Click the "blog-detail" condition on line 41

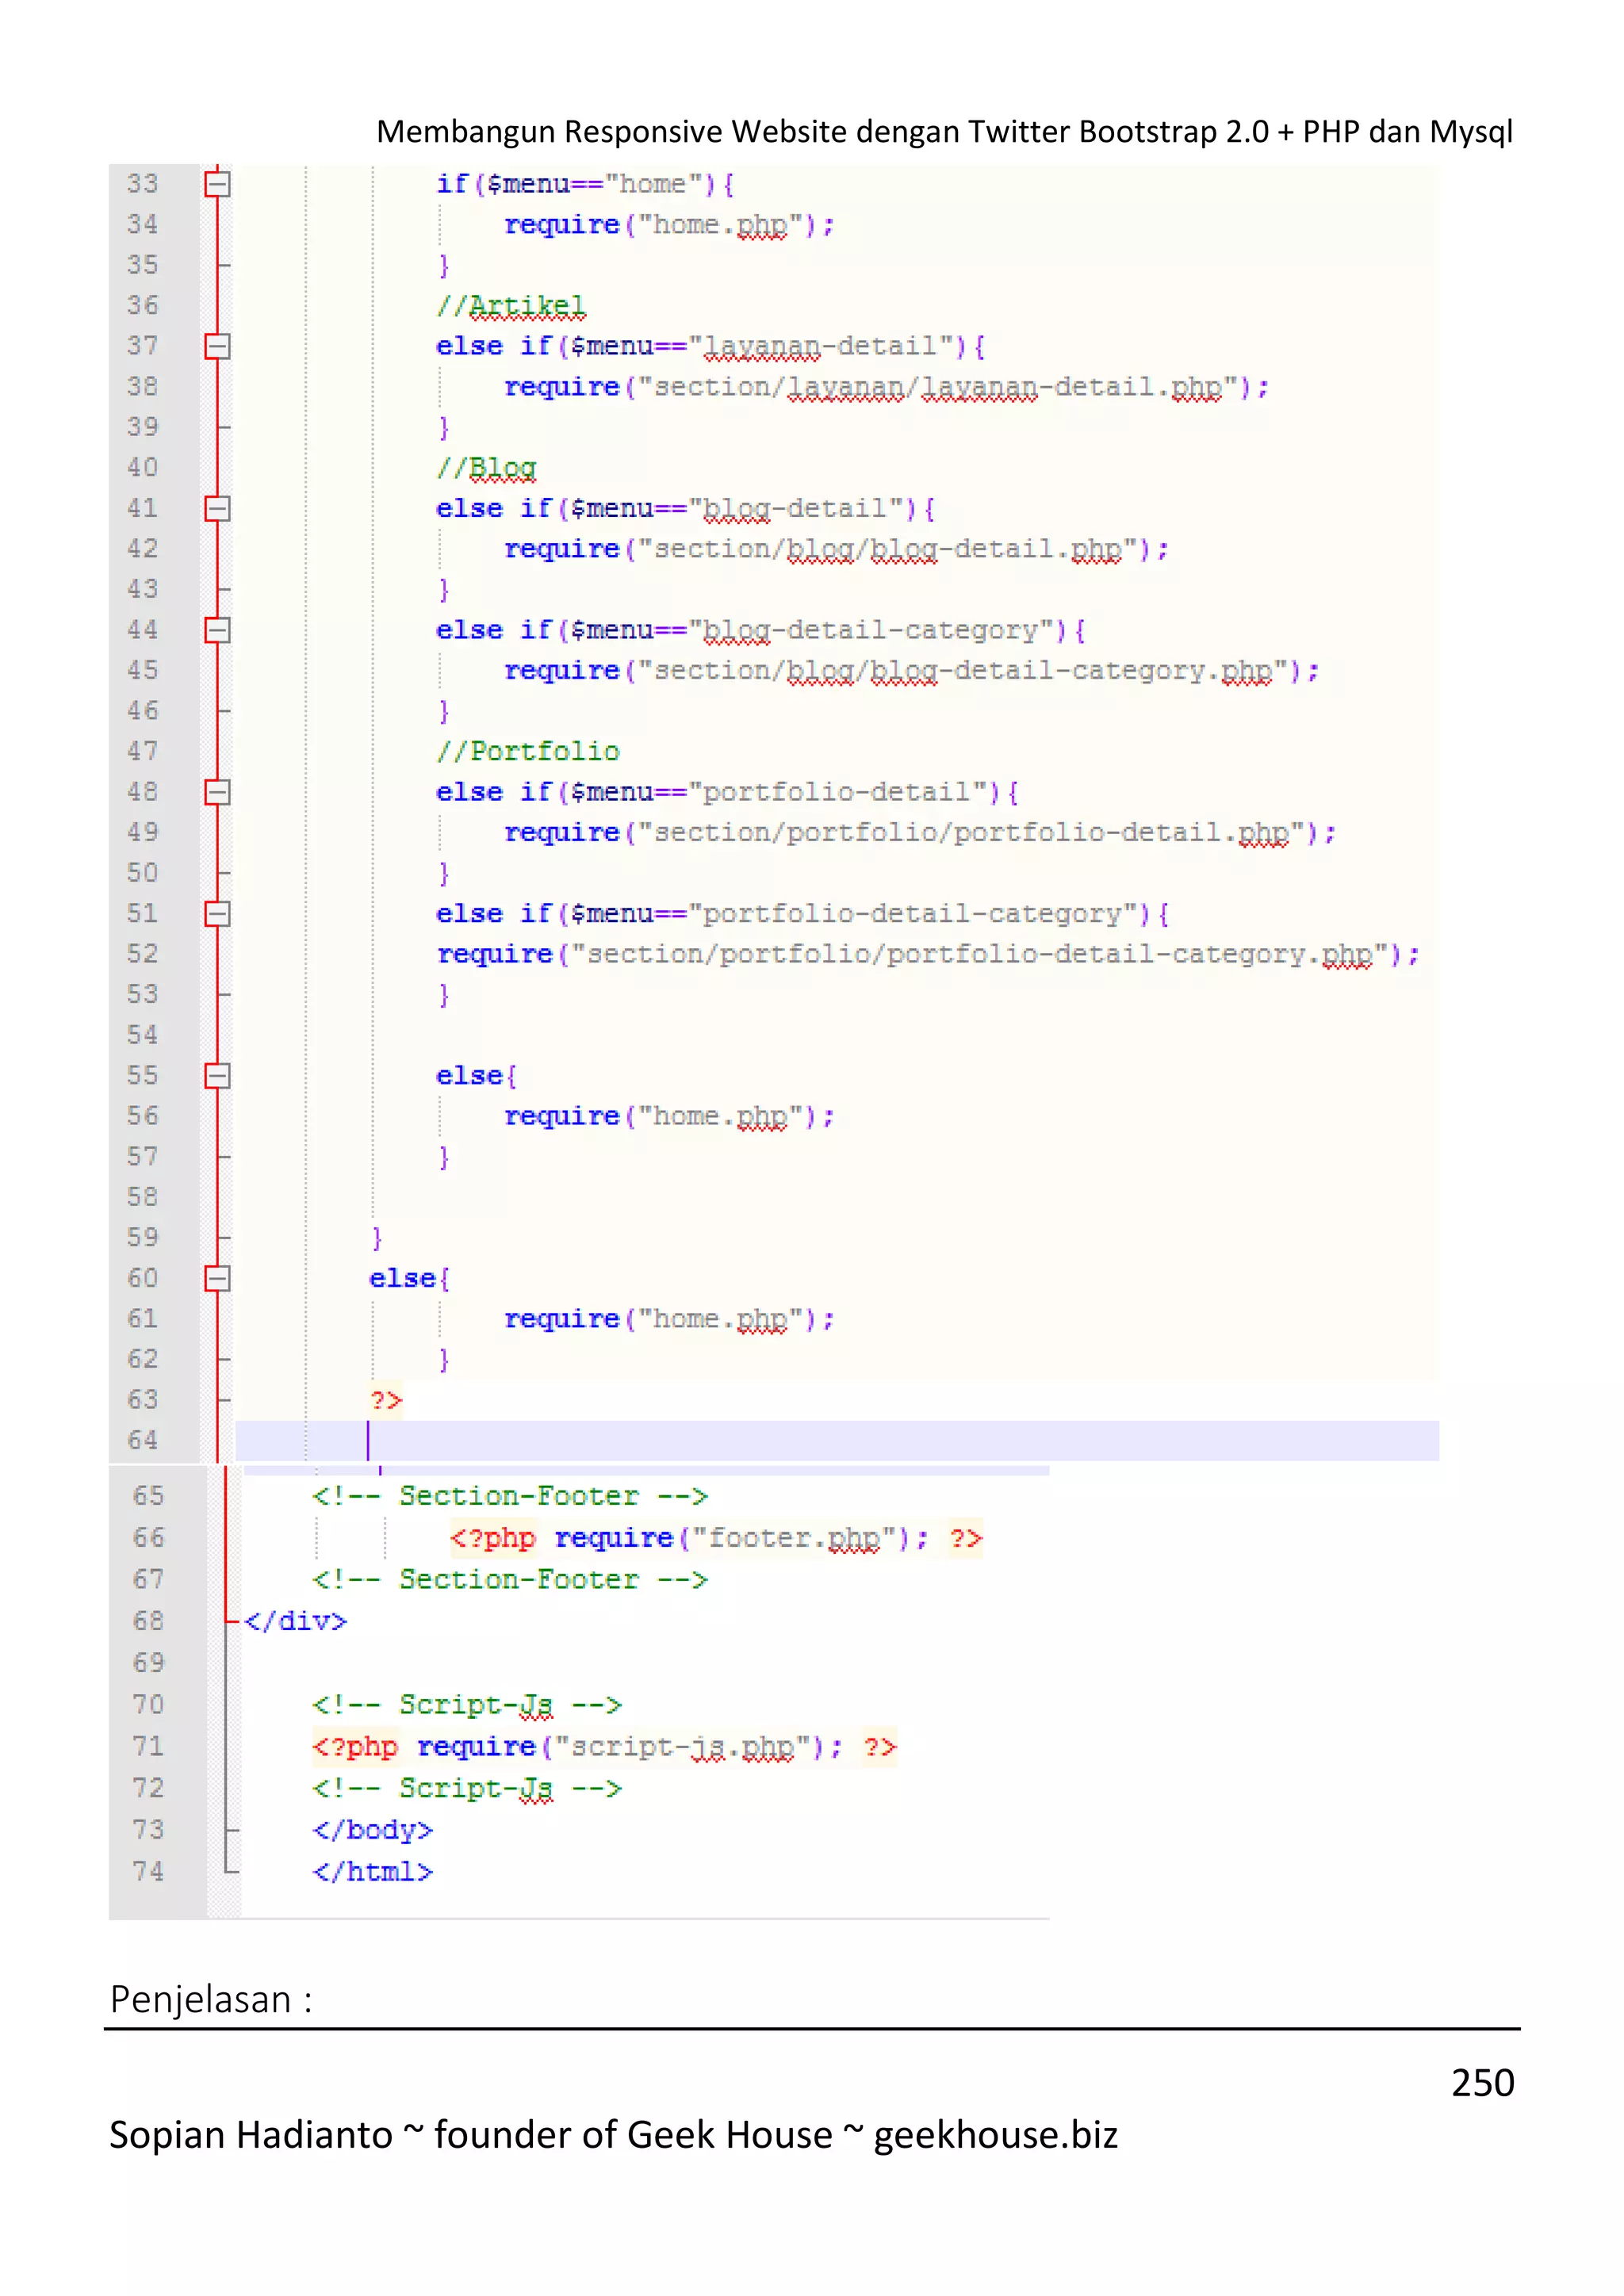click(x=686, y=509)
